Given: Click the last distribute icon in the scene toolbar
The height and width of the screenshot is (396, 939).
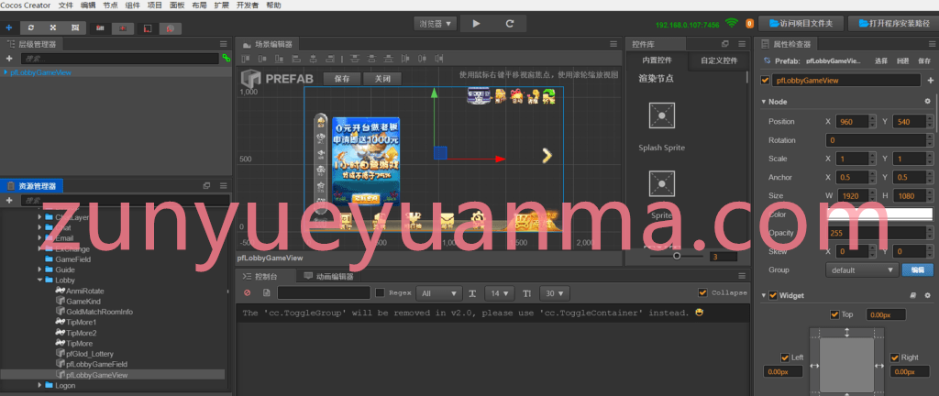Looking at the screenshot, I should [439, 59].
